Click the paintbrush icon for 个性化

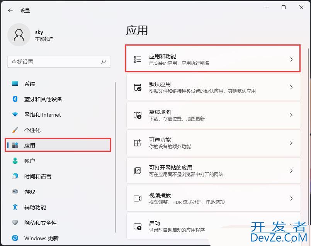click(x=15, y=130)
